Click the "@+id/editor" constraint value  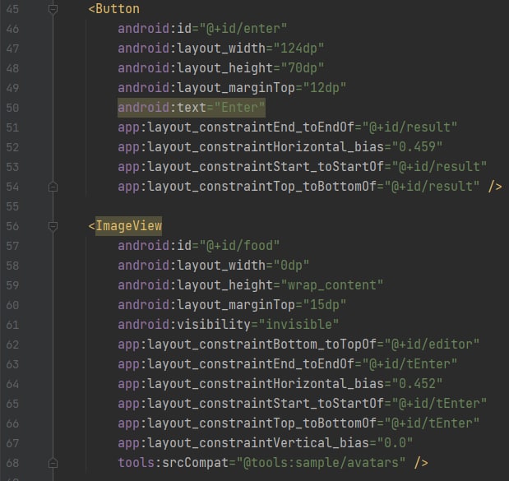click(x=432, y=345)
